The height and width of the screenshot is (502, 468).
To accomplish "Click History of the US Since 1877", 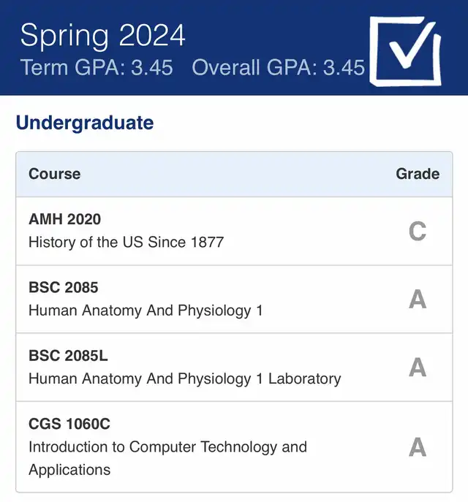I will (127, 242).
